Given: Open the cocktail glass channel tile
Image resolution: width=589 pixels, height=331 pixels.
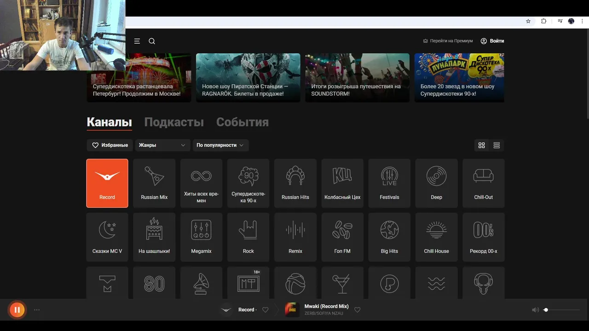Looking at the screenshot, I should 342,283.
